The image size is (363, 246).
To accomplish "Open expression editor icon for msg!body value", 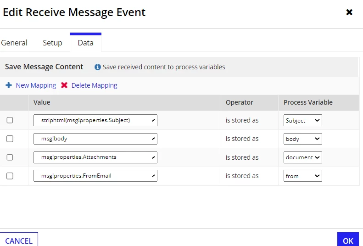I will (x=153, y=139).
